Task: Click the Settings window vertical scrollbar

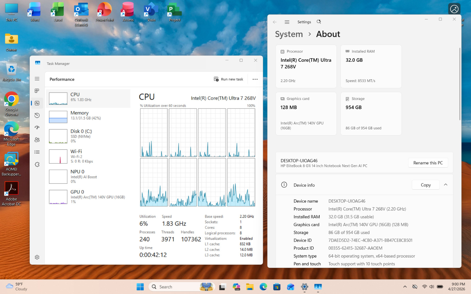Action: (460, 84)
